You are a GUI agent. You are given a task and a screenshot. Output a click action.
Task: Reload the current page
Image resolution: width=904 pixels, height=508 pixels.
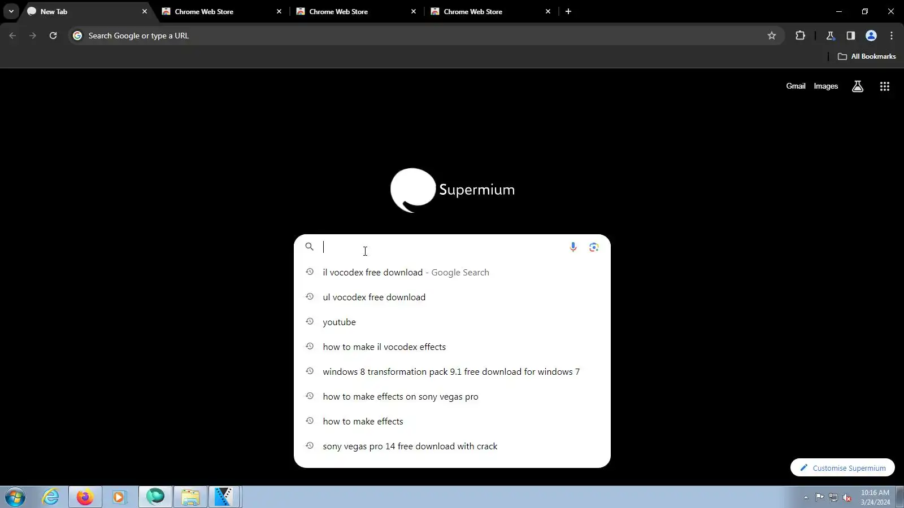pyautogui.click(x=53, y=36)
